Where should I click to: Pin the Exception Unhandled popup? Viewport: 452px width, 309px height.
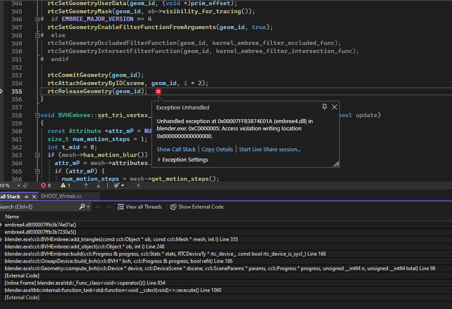[324, 107]
